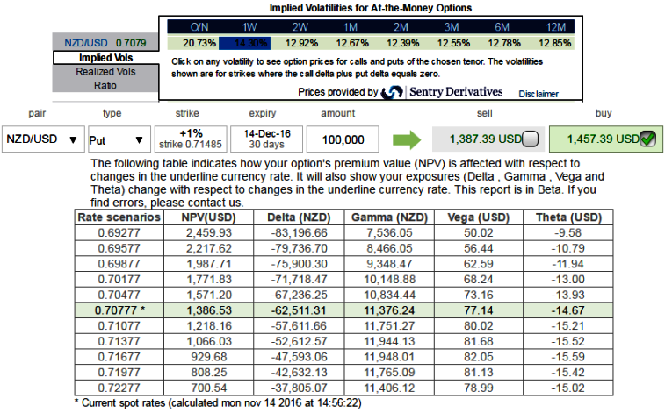Viewport: 665px width, 413px height.
Task: Click the gamma value 11,948.01
Action: coord(389,357)
